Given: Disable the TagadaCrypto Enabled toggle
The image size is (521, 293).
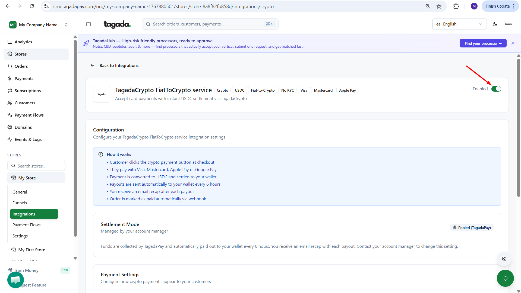Looking at the screenshot, I should [496, 89].
